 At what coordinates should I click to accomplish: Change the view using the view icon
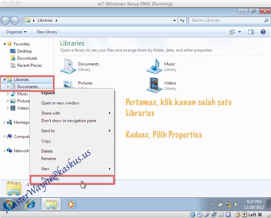coord(232,32)
